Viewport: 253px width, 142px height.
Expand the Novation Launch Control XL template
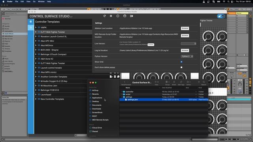click(36, 36)
